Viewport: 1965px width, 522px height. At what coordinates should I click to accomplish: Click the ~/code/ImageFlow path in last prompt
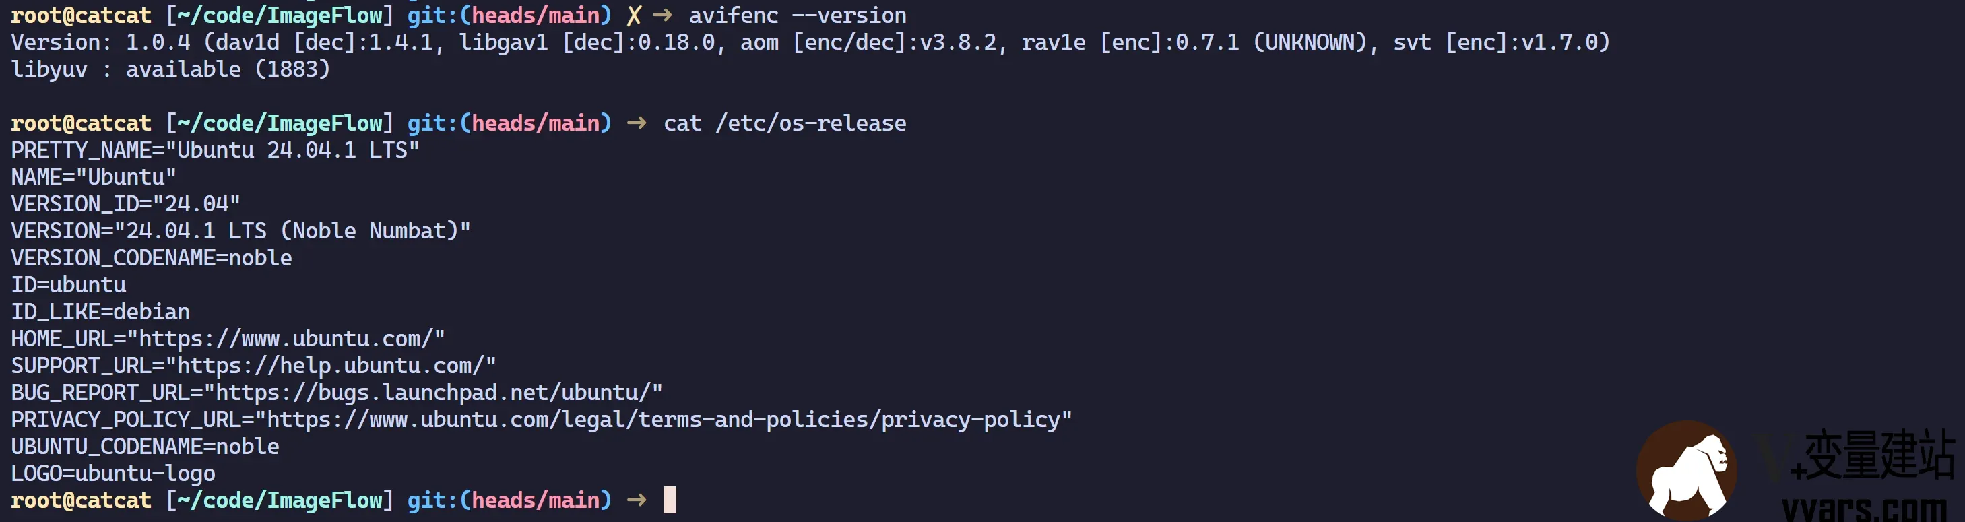(x=280, y=500)
